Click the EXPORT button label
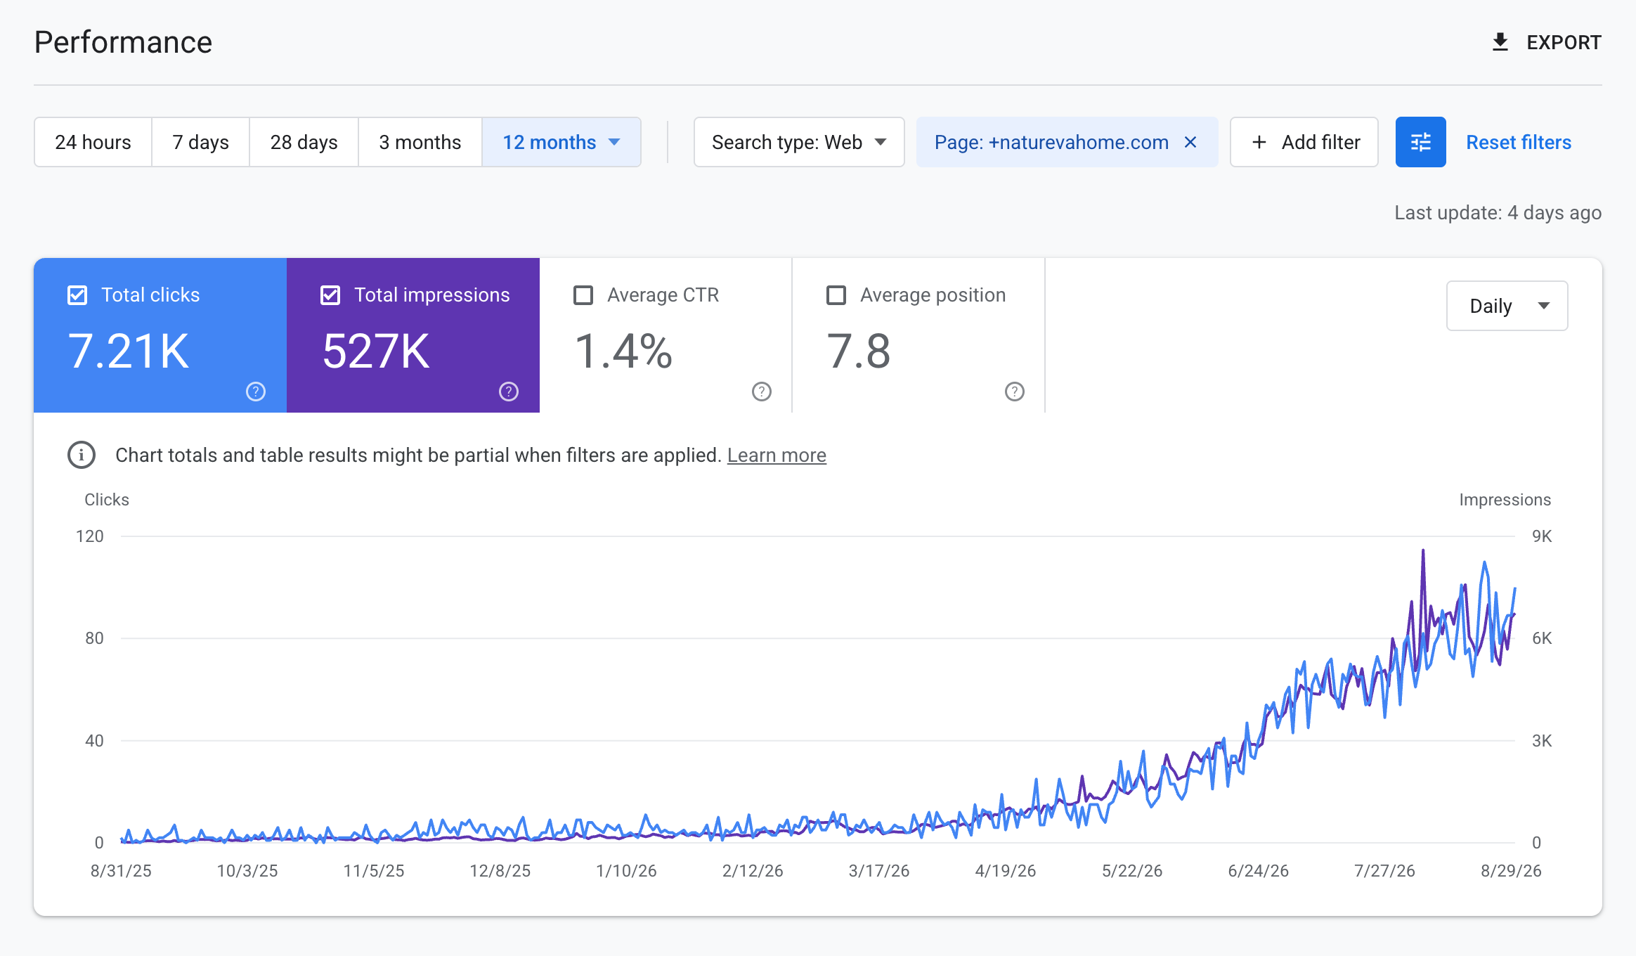Screen dimensions: 1636x956 [1564, 42]
